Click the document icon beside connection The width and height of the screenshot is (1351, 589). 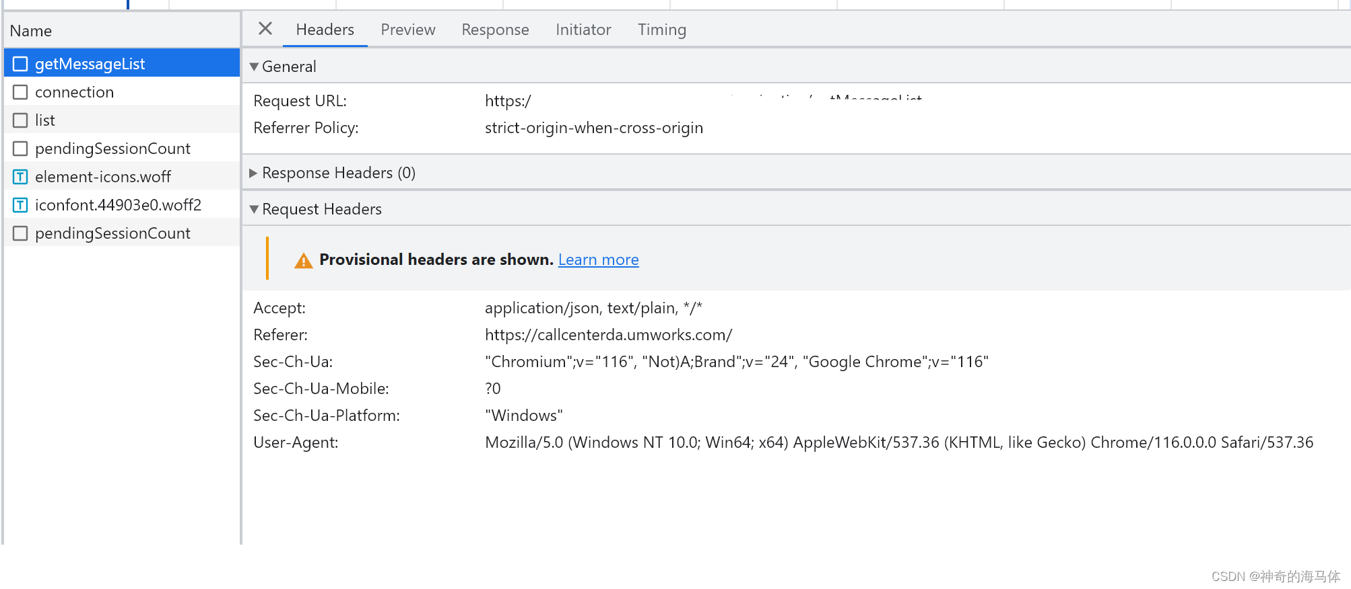(21, 92)
